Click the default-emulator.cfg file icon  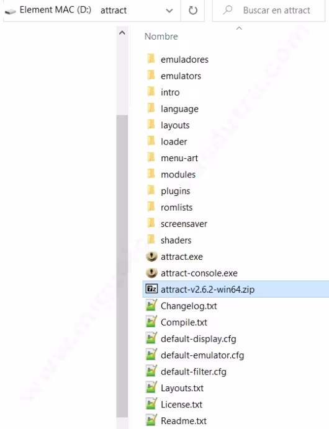click(x=151, y=355)
